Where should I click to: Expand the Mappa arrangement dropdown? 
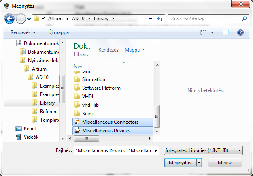135,50
